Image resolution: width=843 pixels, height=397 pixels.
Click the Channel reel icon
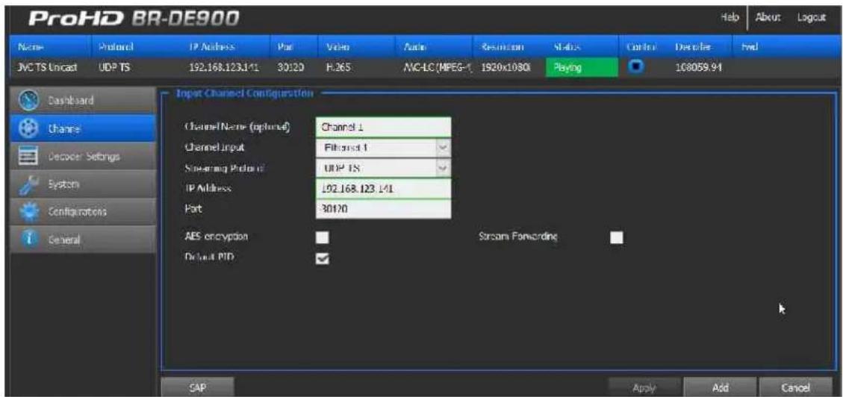[27, 128]
